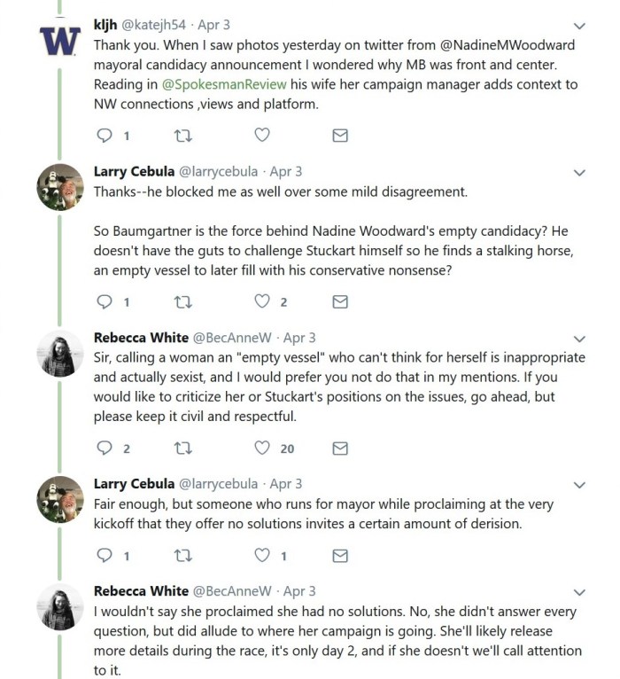The image size is (620, 679).
Task: Like Larry Cebula's 'Fair enough' tweet
Action: coord(262,556)
